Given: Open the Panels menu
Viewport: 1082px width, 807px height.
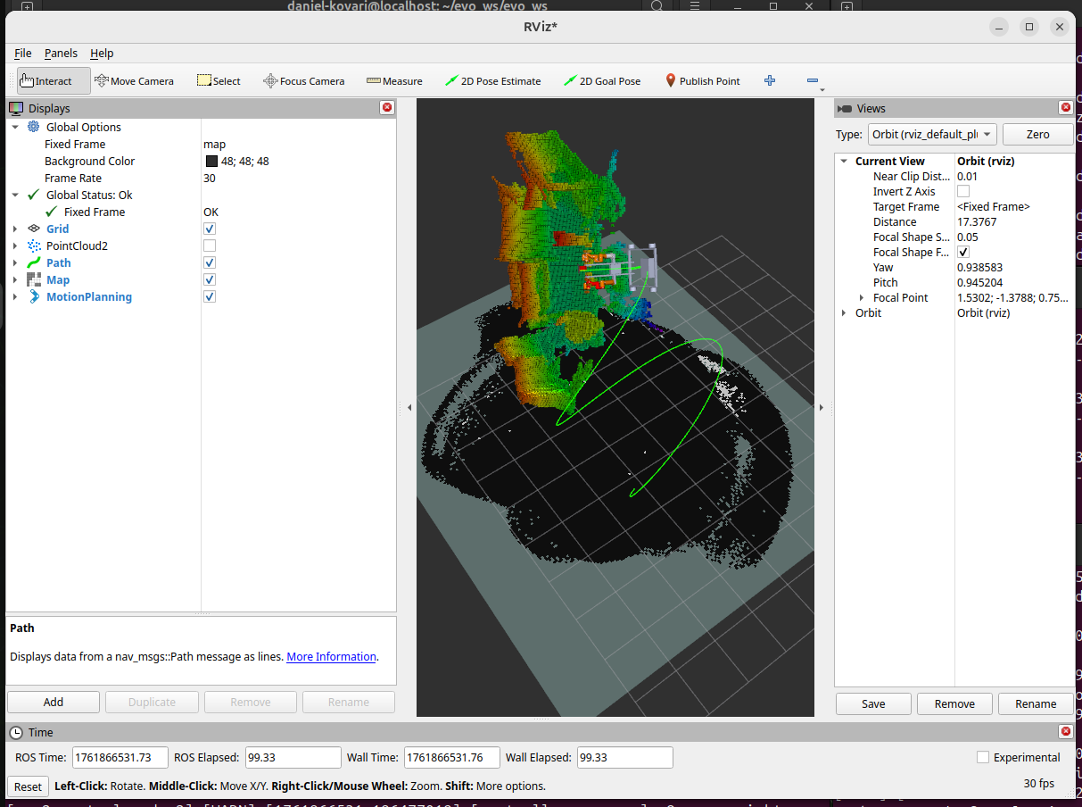Looking at the screenshot, I should point(61,54).
